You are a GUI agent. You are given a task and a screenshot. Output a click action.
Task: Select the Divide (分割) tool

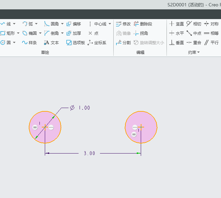123,42
